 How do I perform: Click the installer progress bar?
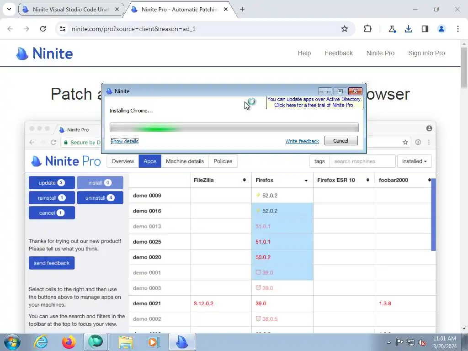point(234,128)
